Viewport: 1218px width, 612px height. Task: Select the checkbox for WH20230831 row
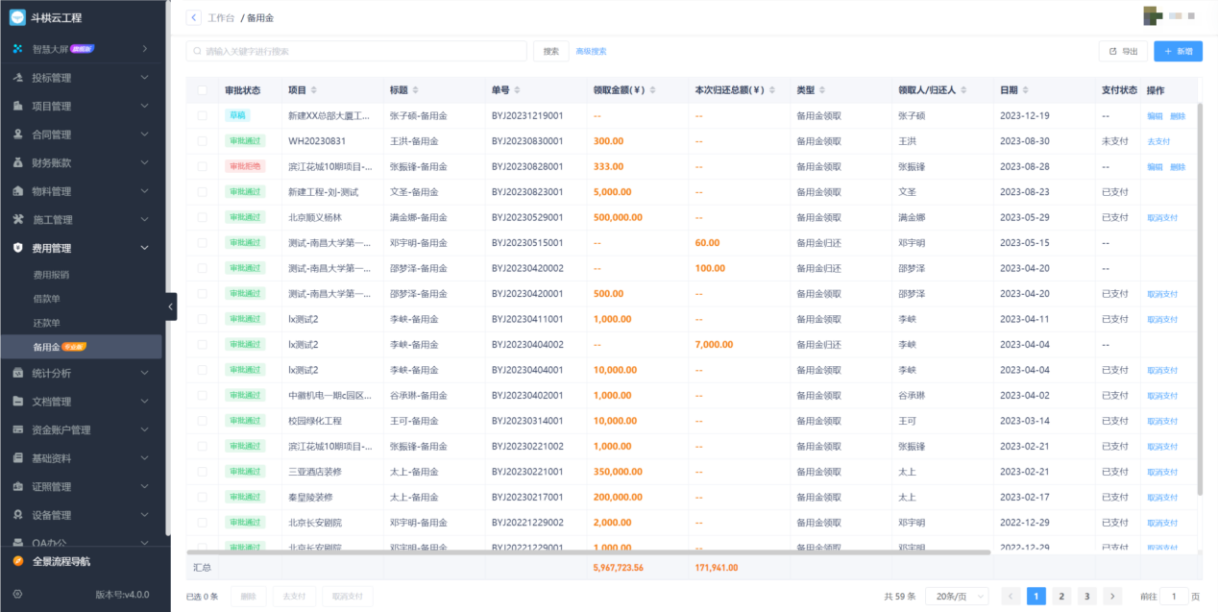pos(202,141)
